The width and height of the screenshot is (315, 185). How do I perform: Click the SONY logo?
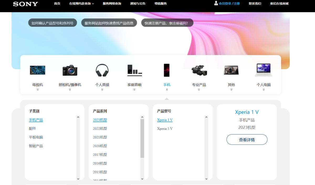click(25, 4)
